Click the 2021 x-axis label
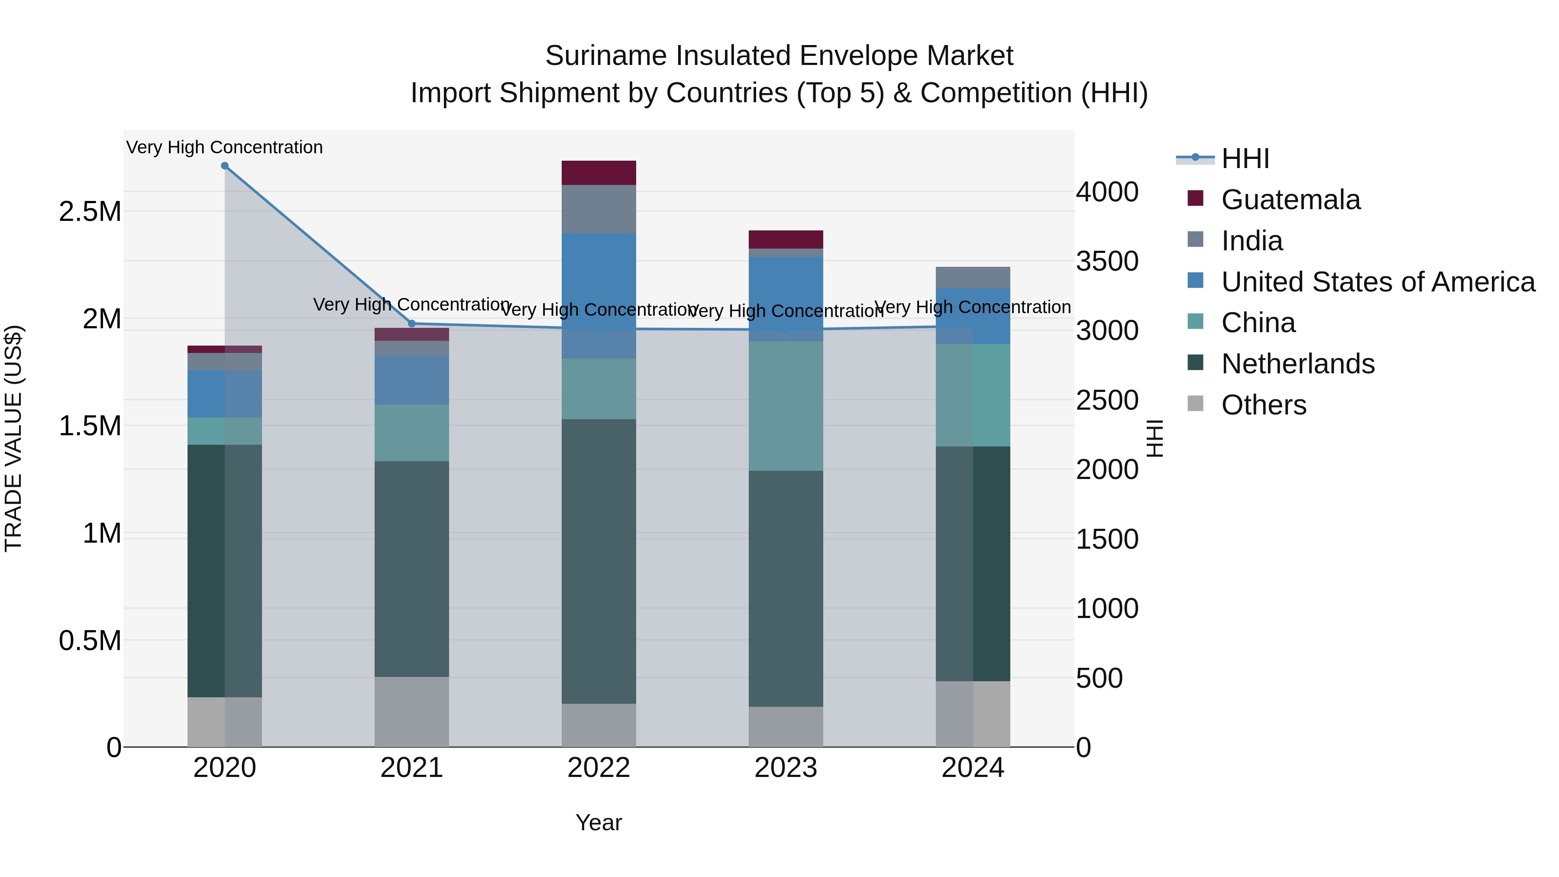Viewport: 1559px width, 877px height. [x=411, y=768]
